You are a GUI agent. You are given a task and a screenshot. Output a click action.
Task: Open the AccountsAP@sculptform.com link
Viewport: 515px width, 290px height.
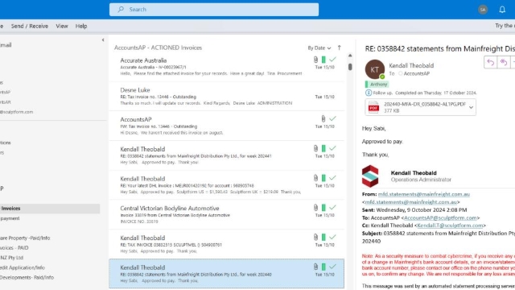[x=440, y=217]
